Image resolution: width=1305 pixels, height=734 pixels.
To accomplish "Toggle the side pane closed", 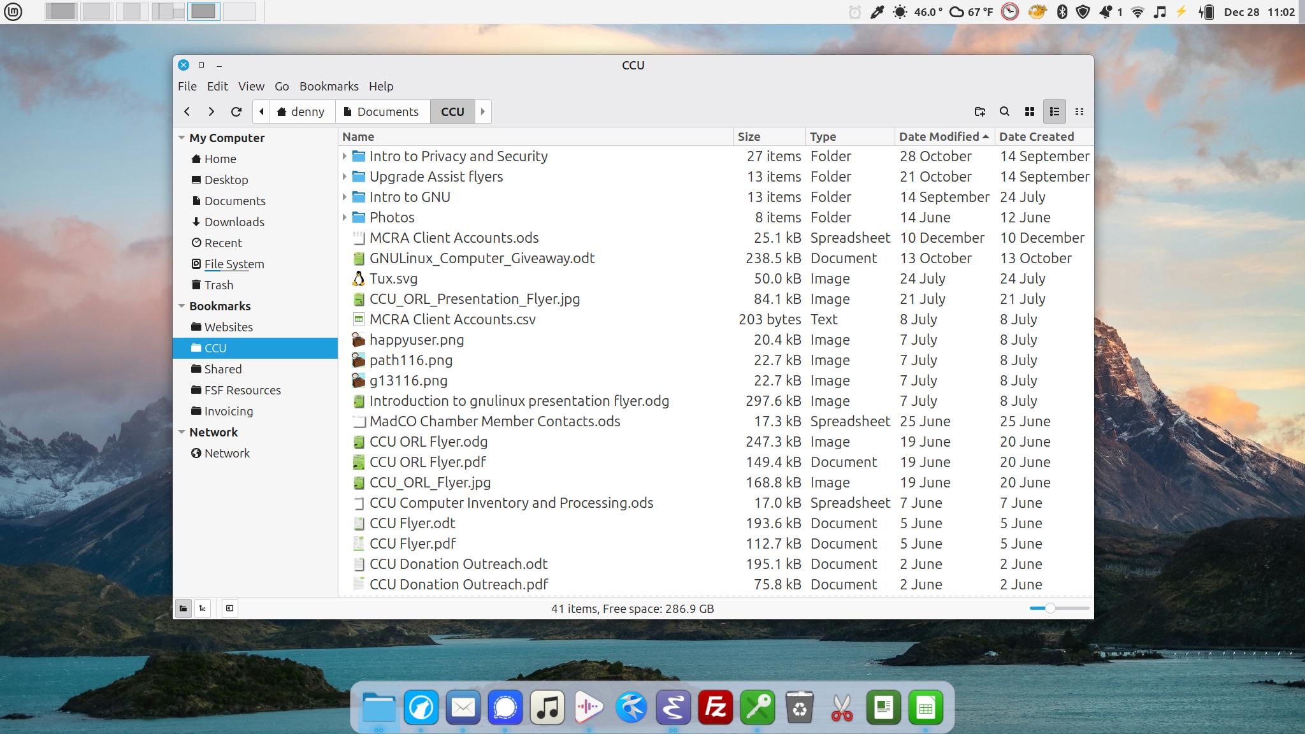I will 231,608.
